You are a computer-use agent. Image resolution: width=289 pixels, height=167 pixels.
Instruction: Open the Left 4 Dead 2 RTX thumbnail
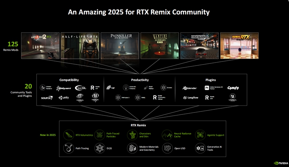pos(40,46)
